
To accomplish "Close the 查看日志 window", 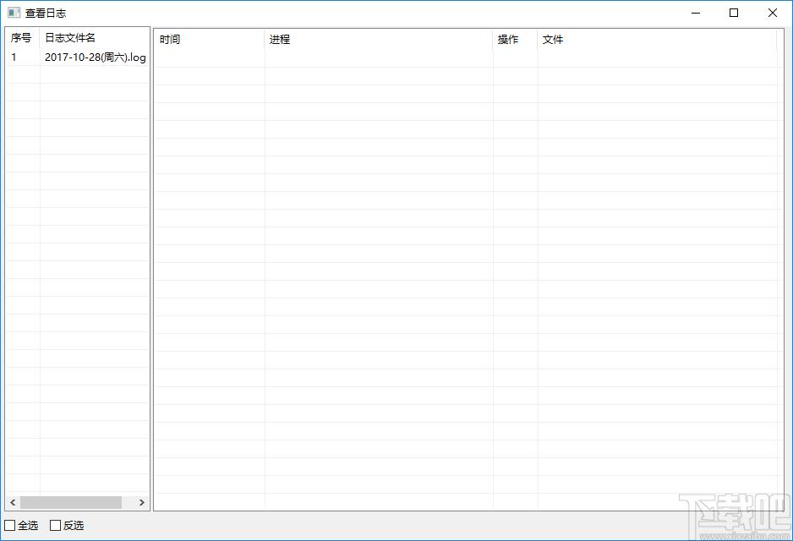I will tap(772, 13).
